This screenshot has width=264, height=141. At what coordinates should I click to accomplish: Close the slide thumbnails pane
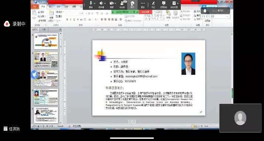[x=60, y=30]
